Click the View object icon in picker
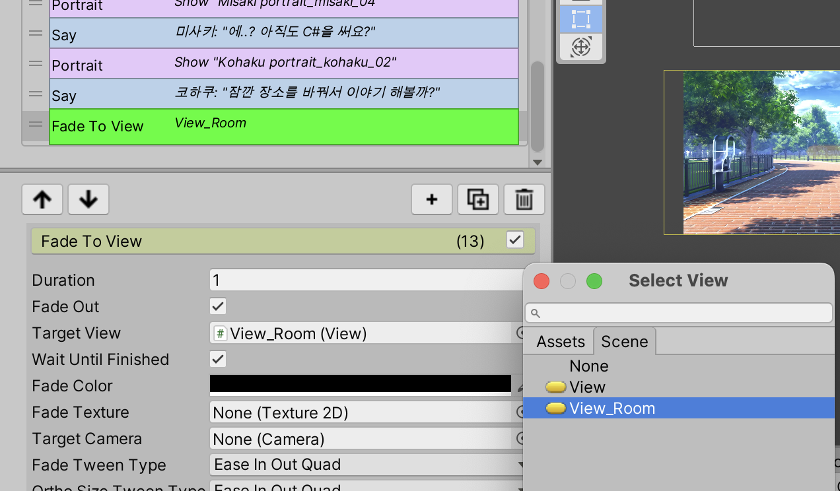 pos(556,387)
